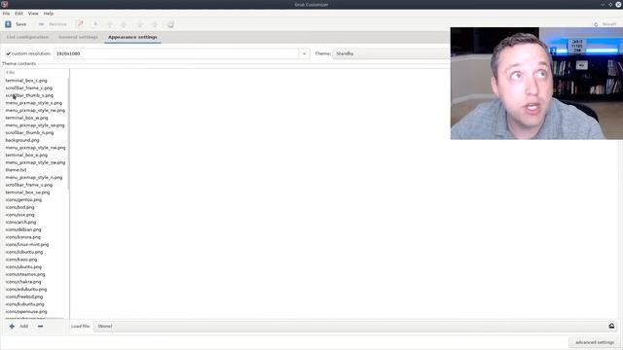The width and height of the screenshot is (623, 350).
Task: Select icons/korora.png in the list
Action: (x=23, y=237)
